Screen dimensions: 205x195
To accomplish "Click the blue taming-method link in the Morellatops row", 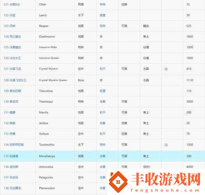I will click(103, 156).
